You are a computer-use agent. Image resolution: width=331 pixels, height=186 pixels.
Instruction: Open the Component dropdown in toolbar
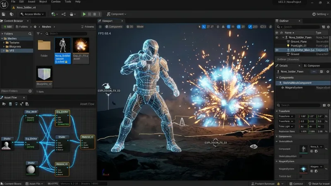[x=117, y=14]
